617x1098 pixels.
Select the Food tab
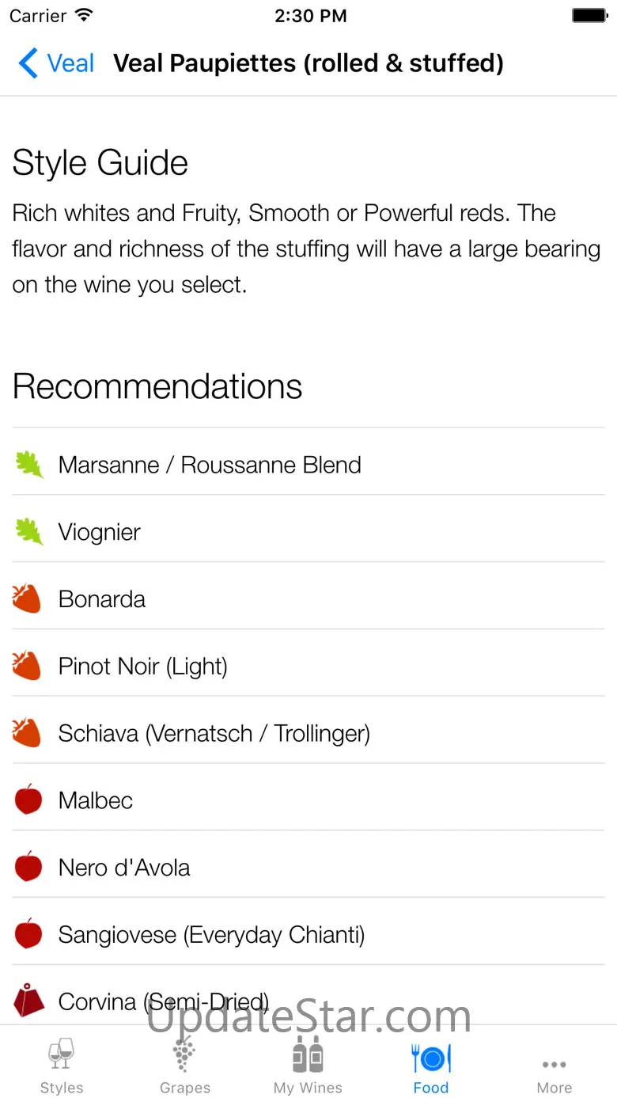pyautogui.click(x=431, y=1066)
